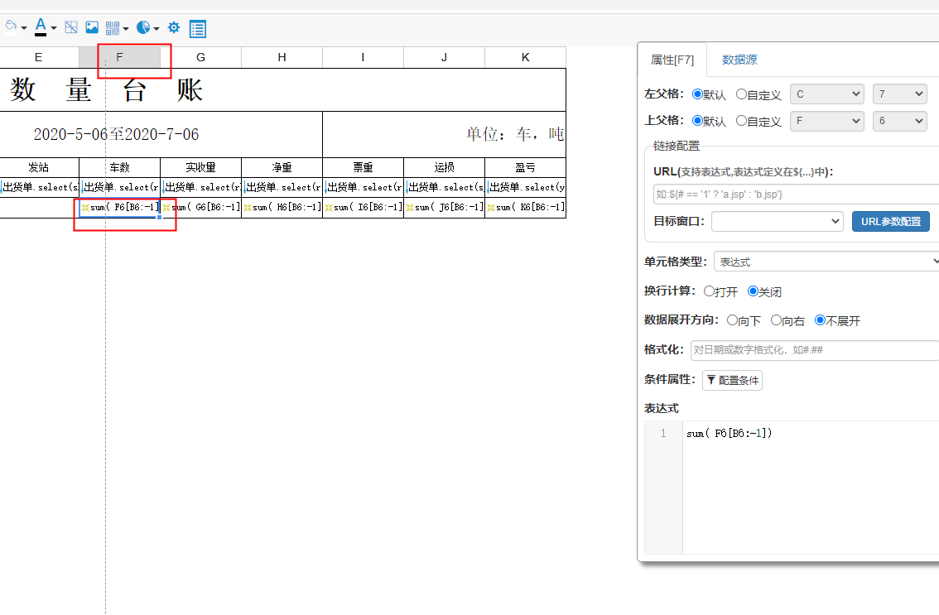Image resolution: width=939 pixels, height=615 pixels.
Task: Select the 属性[F7] tab
Action: (x=672, y=60)
